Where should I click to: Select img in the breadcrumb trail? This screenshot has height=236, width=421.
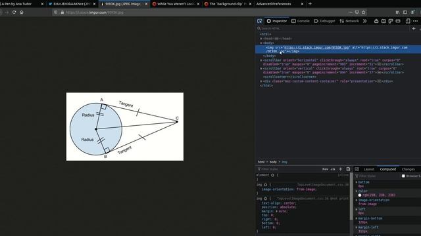point(284,162)
